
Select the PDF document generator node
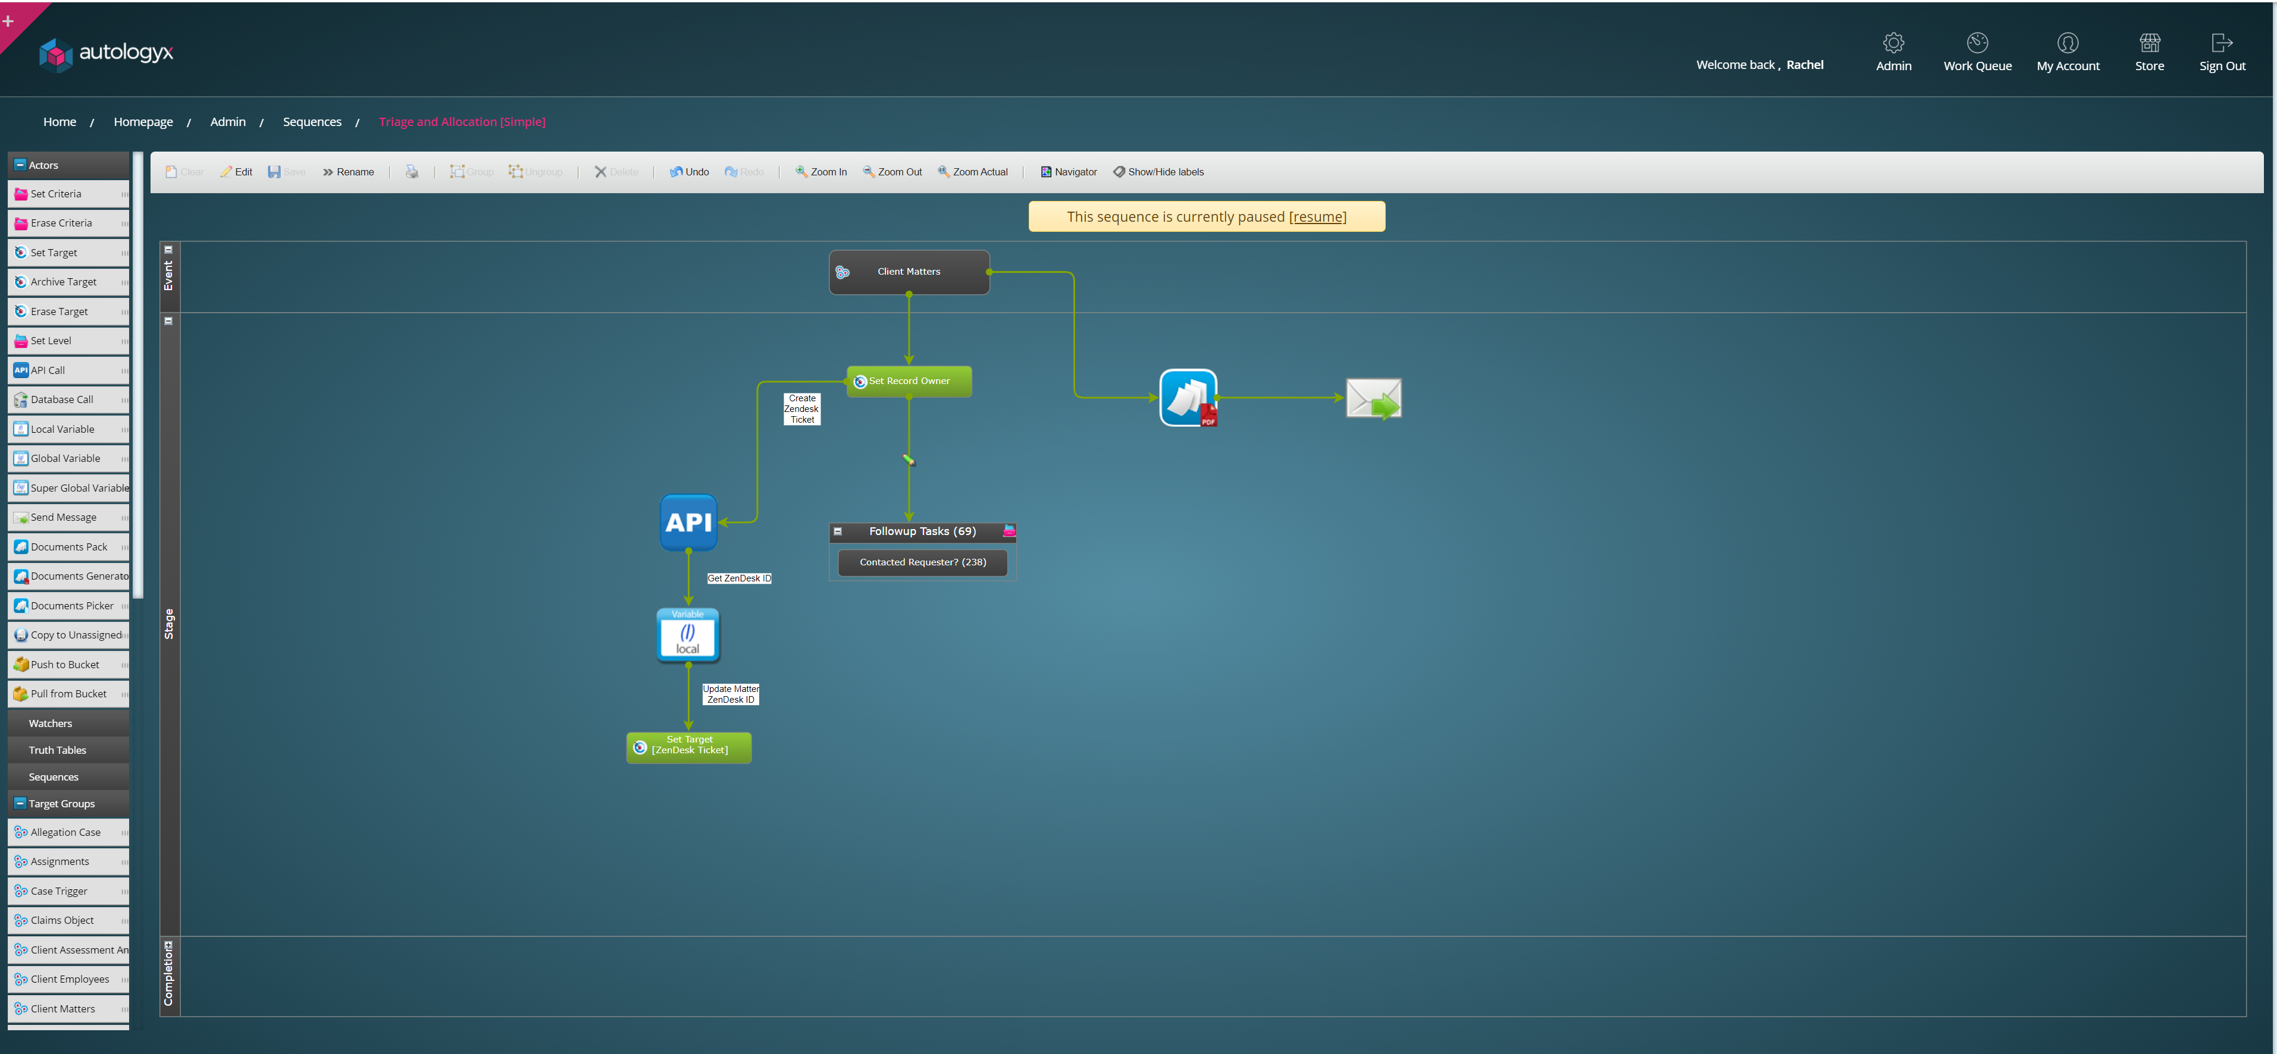click(1189, 398)
